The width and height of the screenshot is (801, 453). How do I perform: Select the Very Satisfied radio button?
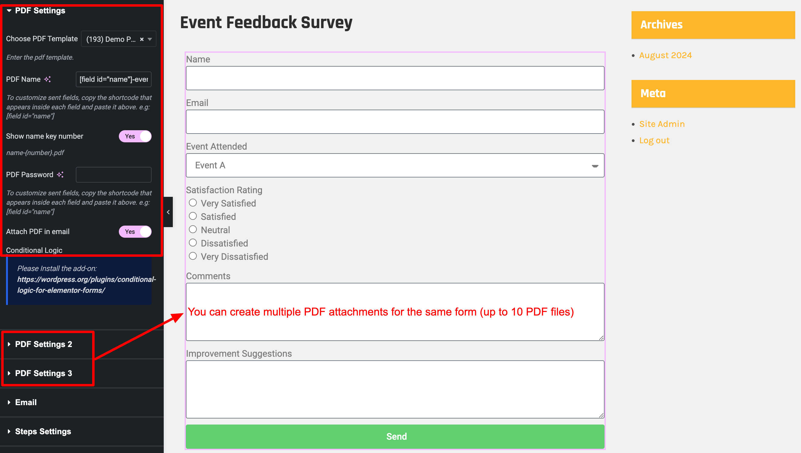[193, 203]
